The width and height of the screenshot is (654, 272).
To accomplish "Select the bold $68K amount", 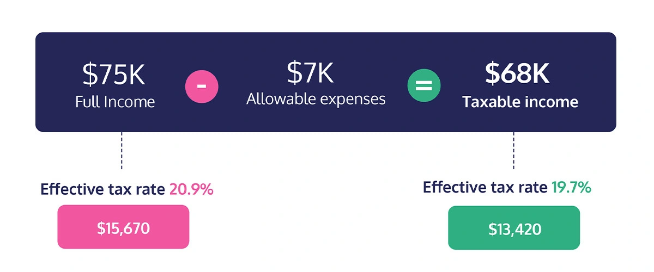I will [517, 75].
